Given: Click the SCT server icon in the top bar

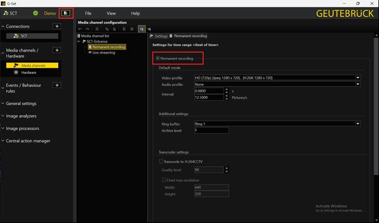Looking at the screenshot, I should tap(6, 13).
